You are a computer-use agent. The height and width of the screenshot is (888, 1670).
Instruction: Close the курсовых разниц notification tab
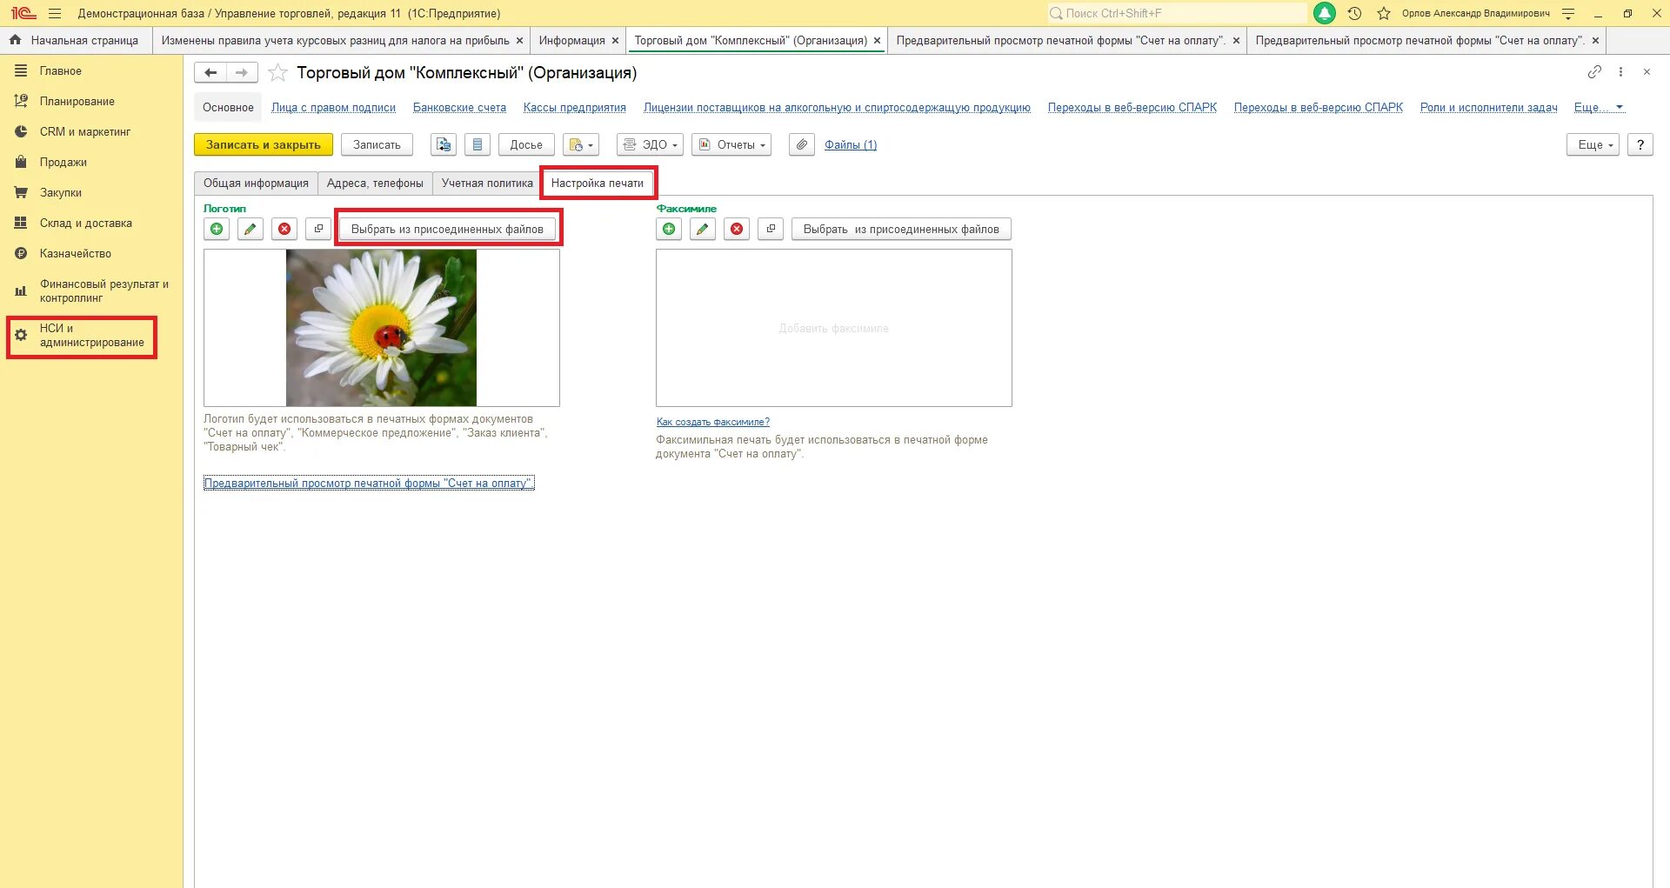click(520, 41)
